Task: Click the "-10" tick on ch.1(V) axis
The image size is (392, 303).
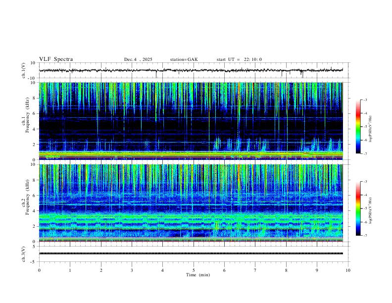Action: pyautogui.click(x=33, y=79)
